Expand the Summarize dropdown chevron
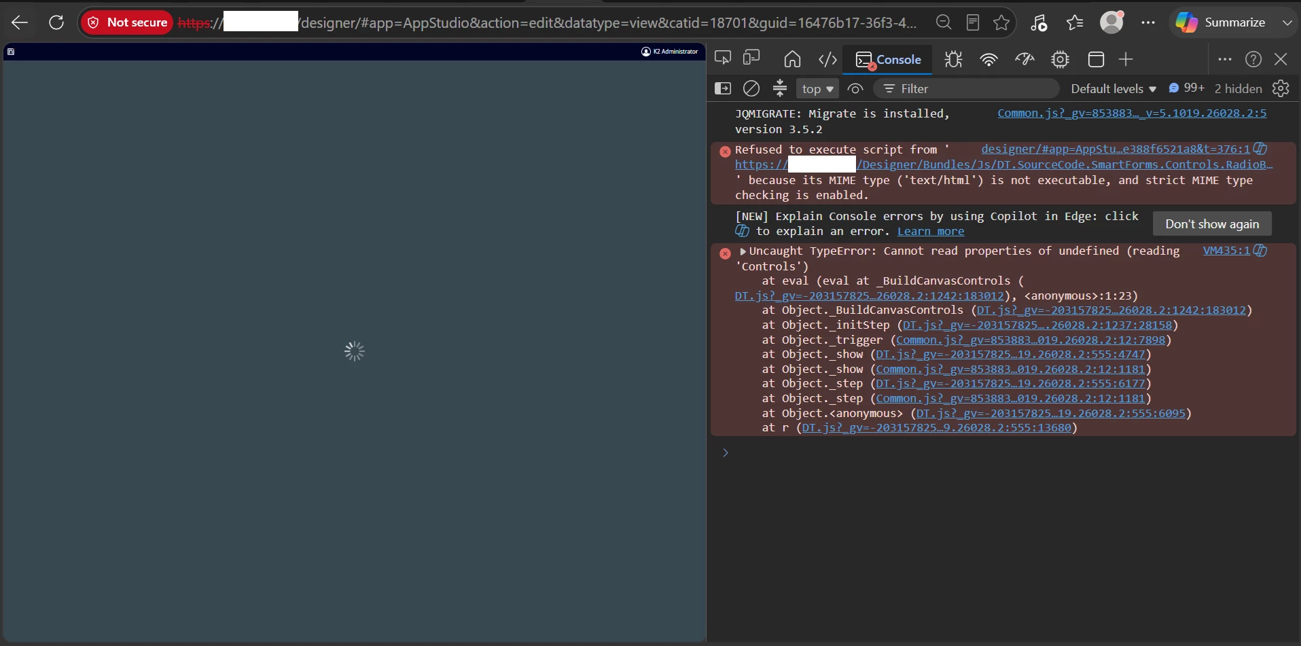This screenshot has width=1301, height=646. coord(1287,22)
